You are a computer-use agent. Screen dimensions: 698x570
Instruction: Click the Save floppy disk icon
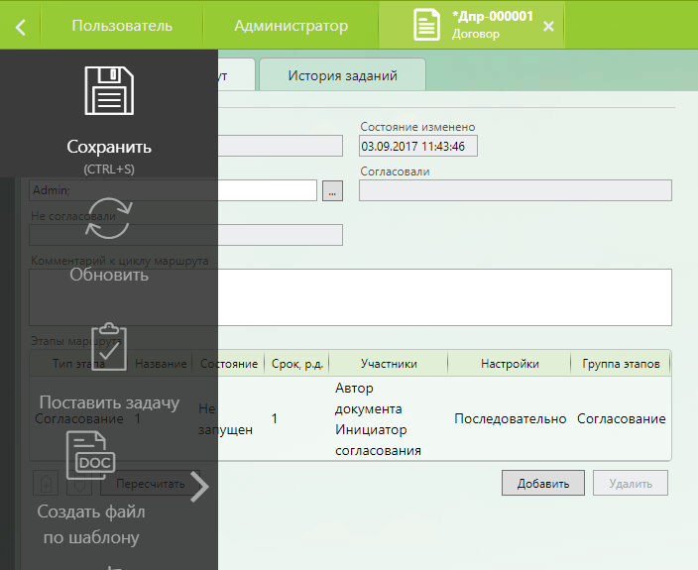tap(109, 90)
